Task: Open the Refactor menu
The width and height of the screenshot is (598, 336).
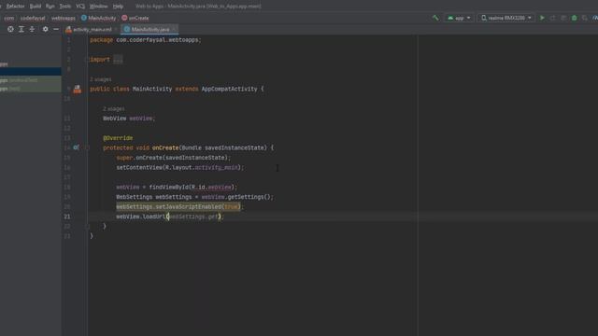Action: [x=15, y=7]
